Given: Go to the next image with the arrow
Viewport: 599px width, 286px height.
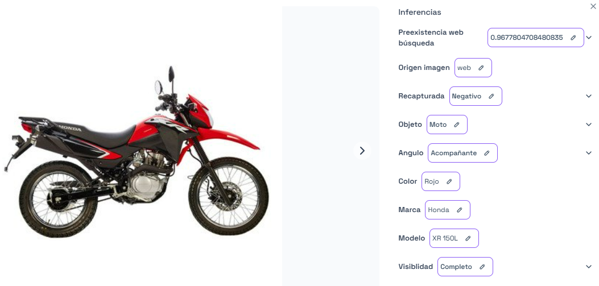Looking at the screenshot, I should point(362,151).
